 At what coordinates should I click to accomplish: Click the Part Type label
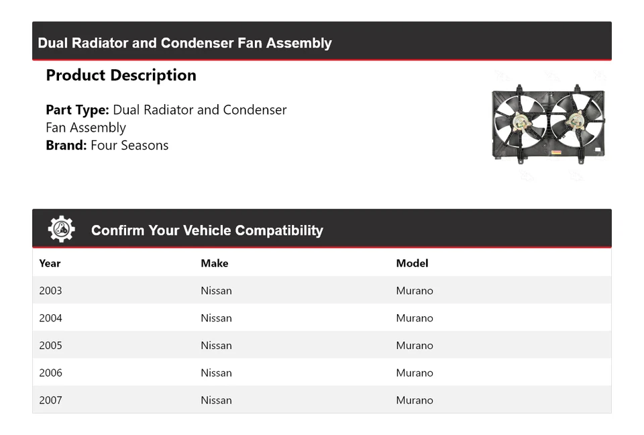77,110
